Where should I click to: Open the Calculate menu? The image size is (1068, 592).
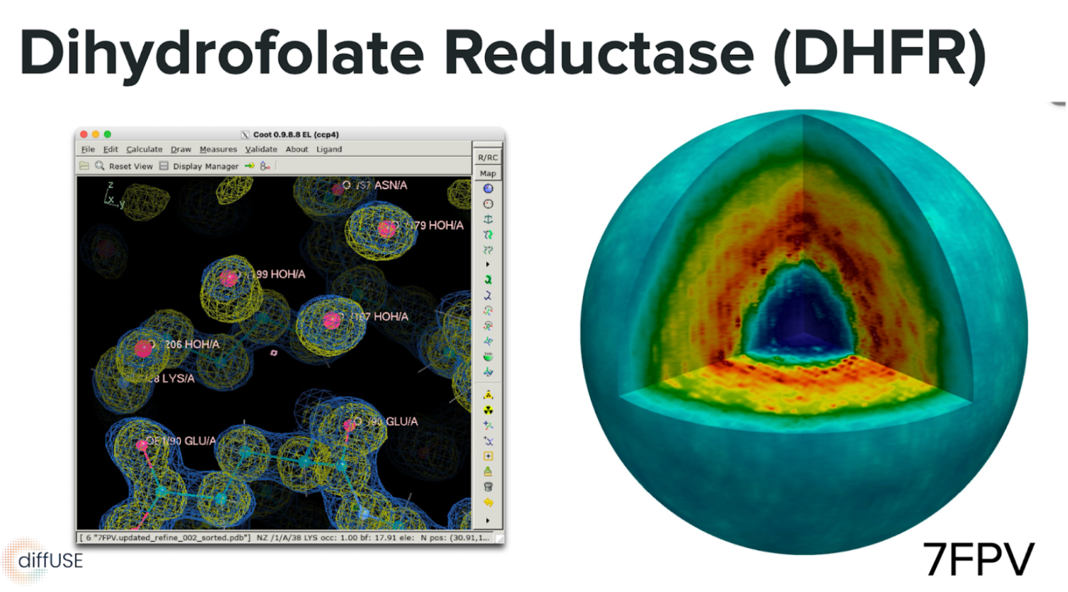(144, 149)
